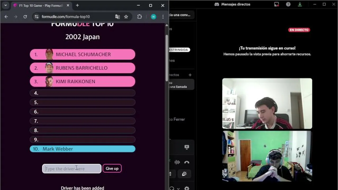Click the empty number 6 slot
This screenshot has width=338, height=190.
[x=83, y=112]
